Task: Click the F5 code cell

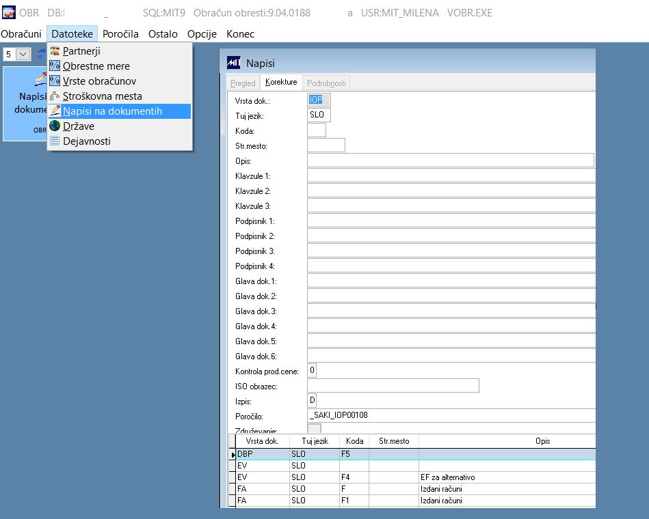Action: click(354, 454)
